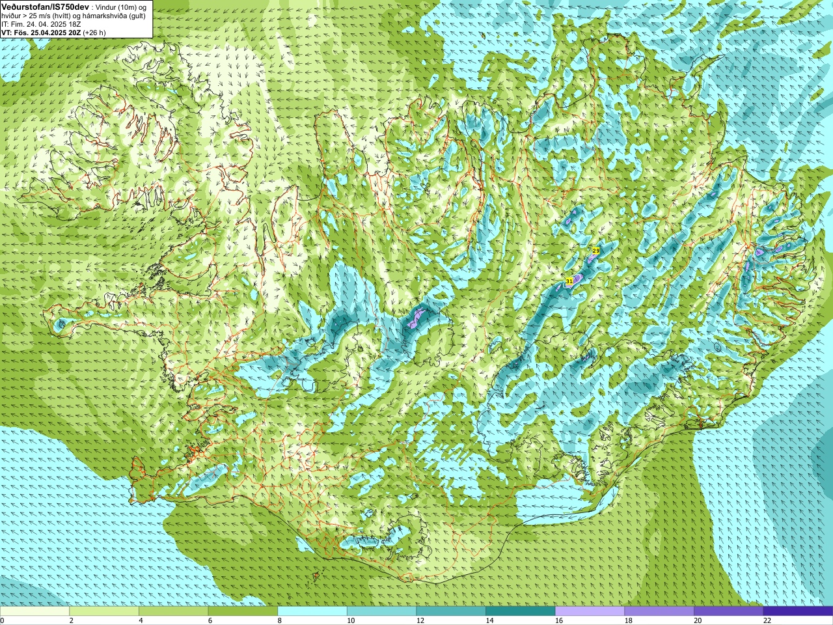Click the 4–6 m/s green legend swatch
The height and width of the screenshot is (625, 833).
click(x=173, y=611)
